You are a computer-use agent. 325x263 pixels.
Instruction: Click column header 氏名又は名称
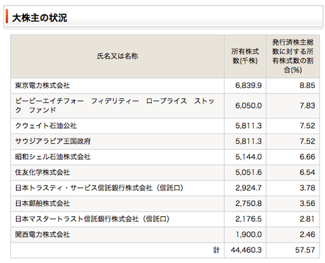pos(117,56)
